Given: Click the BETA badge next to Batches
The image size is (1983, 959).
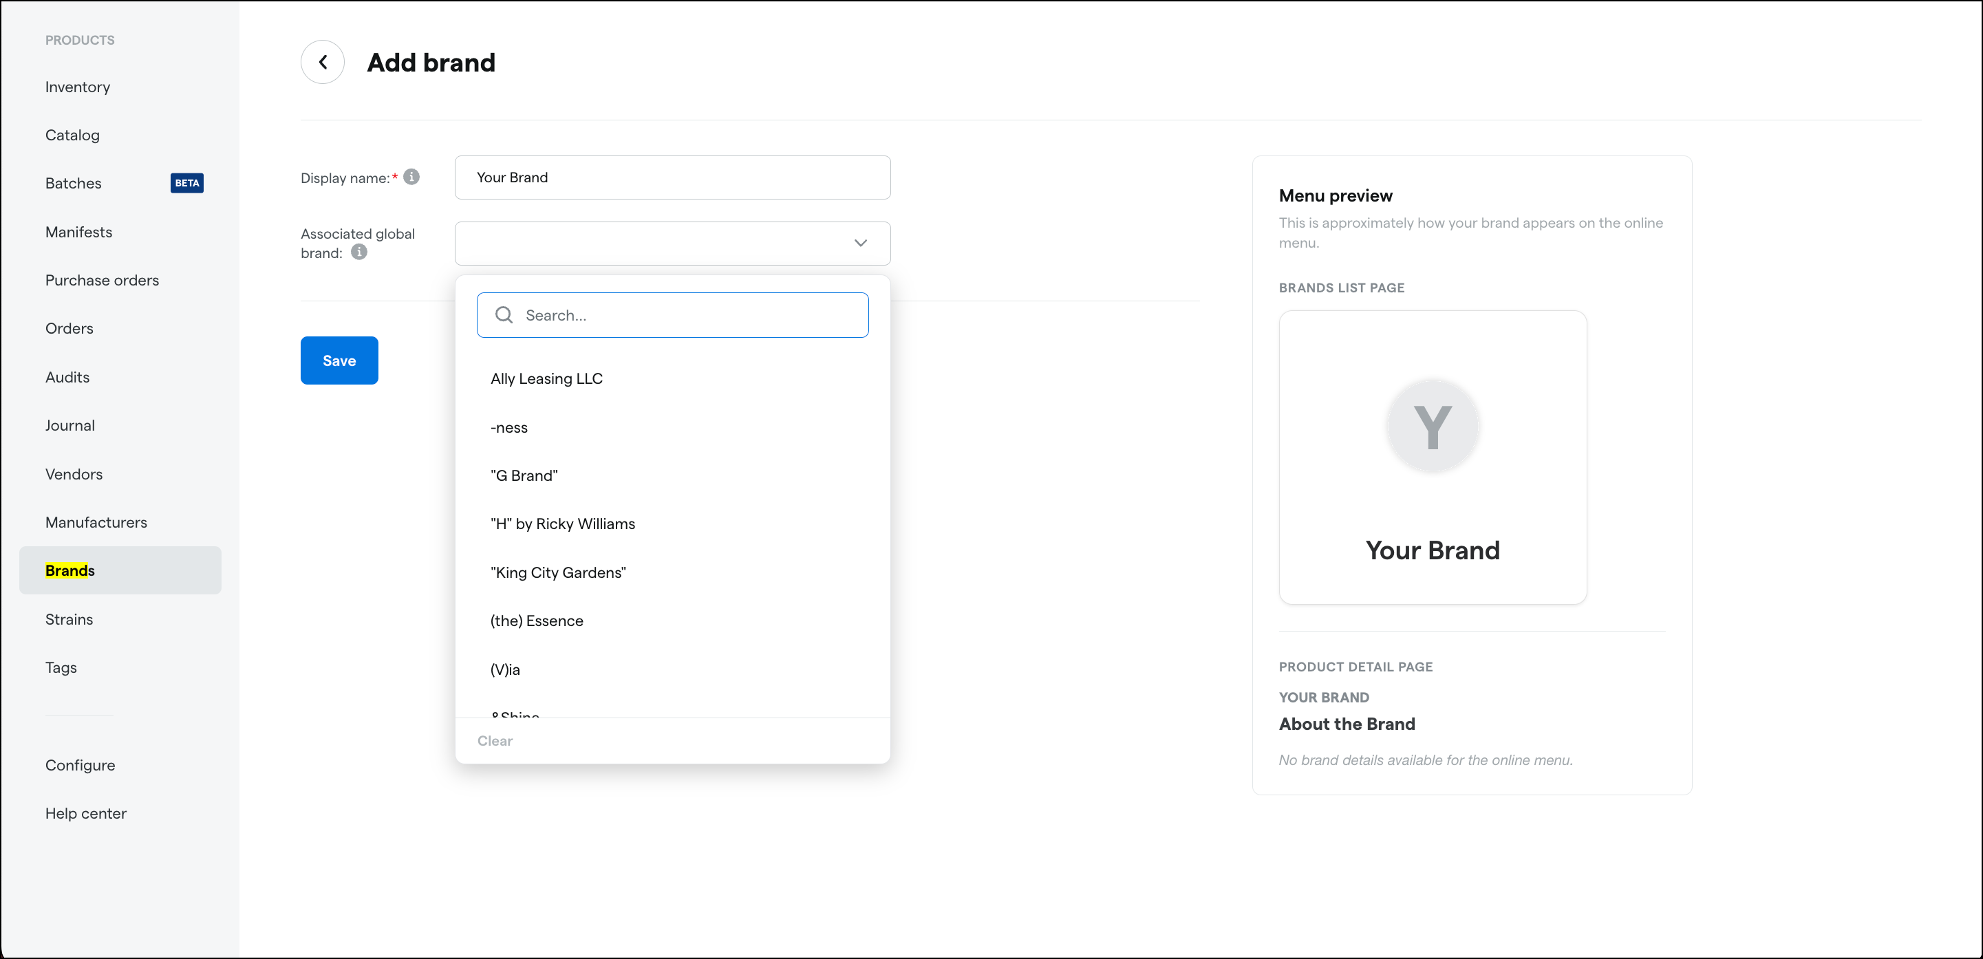Looking at the screenshot, I should tap(187, 183).
